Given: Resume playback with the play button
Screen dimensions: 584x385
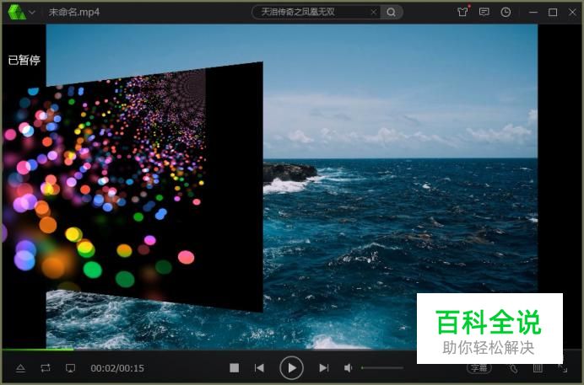Looking at the screenshot, I should pyautogui.click(x=291, y=368).
